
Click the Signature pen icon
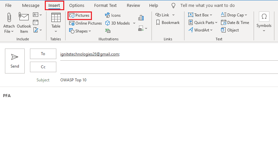[36, 30]
